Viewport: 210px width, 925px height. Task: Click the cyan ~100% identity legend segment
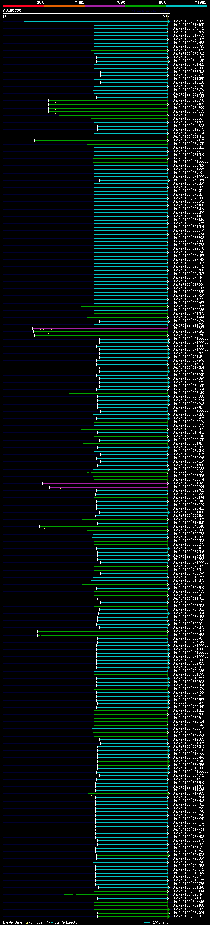pyautogui.click(x=186, y=6)
